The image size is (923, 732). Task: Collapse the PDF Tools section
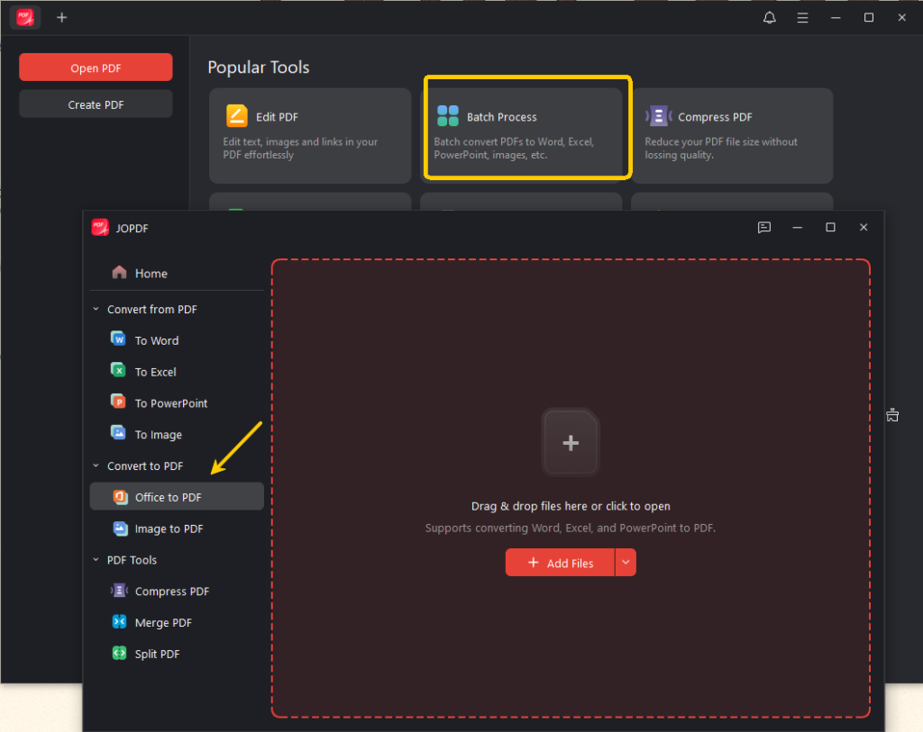click(96, 560)
